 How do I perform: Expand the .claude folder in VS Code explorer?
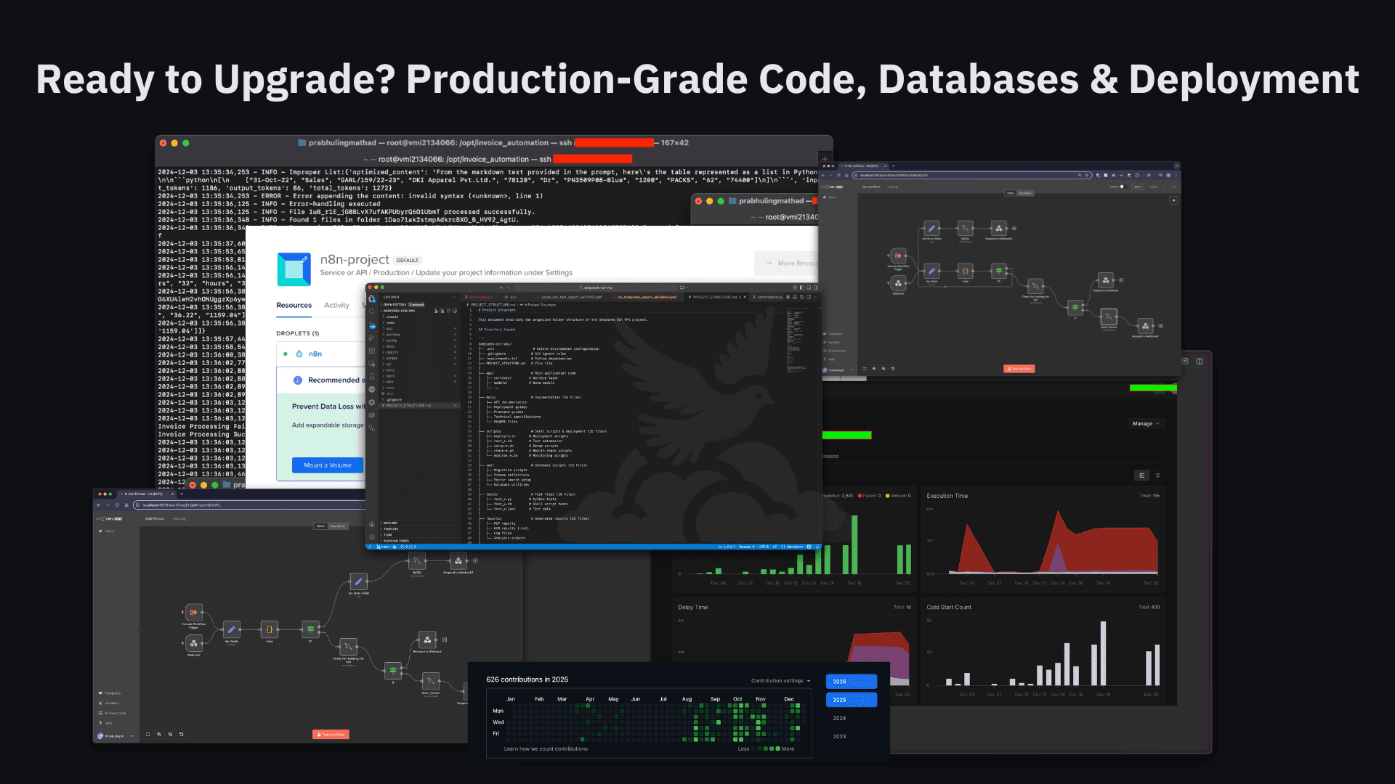419,317
